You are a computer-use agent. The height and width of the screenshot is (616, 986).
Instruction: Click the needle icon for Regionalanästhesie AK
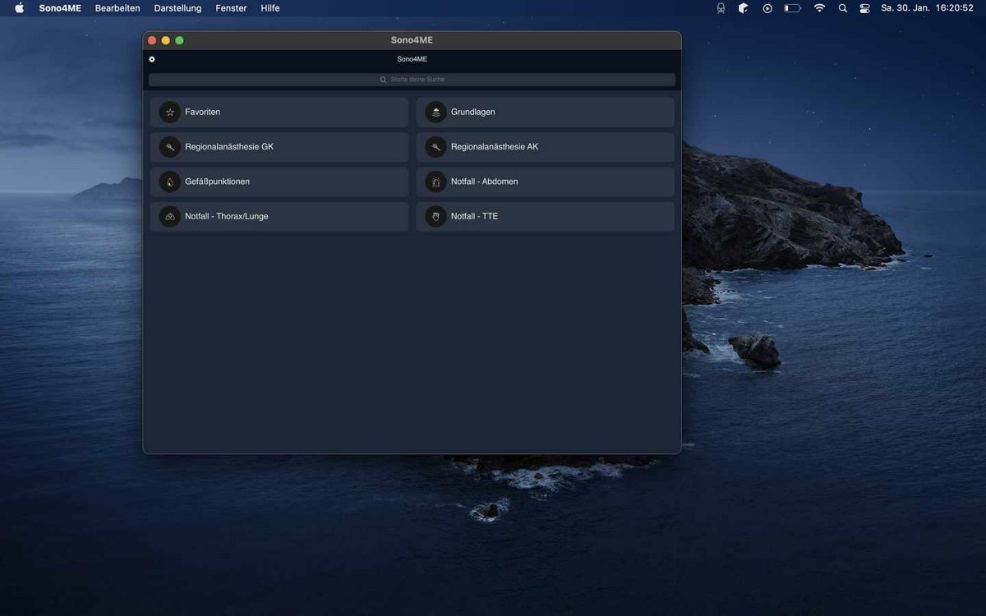(x=435, y=147)
